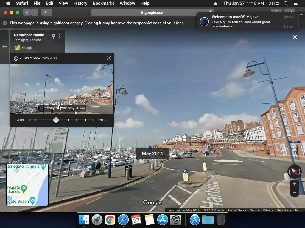Open the Street View time travel clock icon
305x228 pixels.
(x=16, y=58)
